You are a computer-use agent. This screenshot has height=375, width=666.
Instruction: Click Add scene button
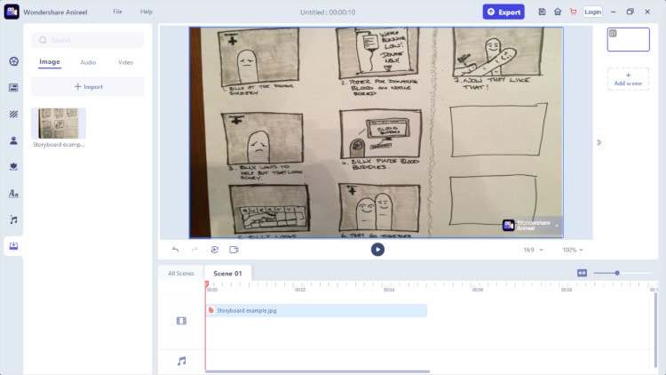click(628, 79)
